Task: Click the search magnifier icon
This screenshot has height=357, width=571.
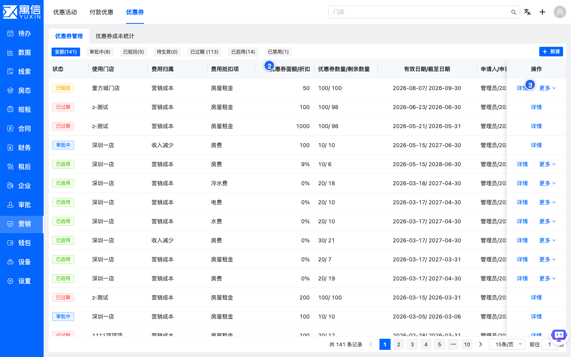Action: tap(514, 12)
